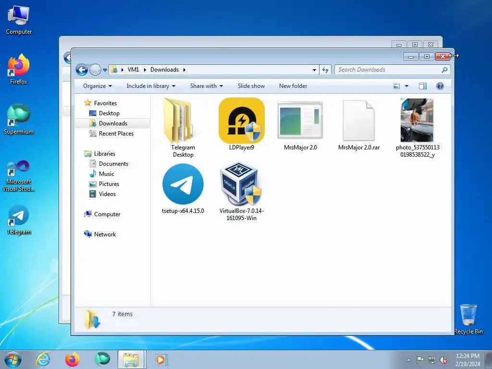
Task: Click the search magnifier icon
Action: pos(444,70)
